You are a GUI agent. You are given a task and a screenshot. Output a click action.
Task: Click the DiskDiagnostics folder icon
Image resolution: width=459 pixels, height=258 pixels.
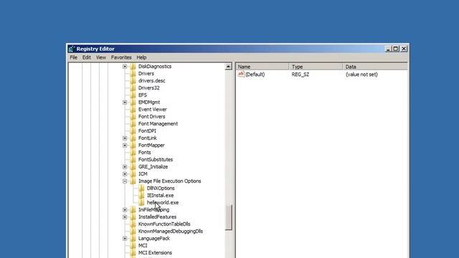pyautogui.click(x=133, y=67)
